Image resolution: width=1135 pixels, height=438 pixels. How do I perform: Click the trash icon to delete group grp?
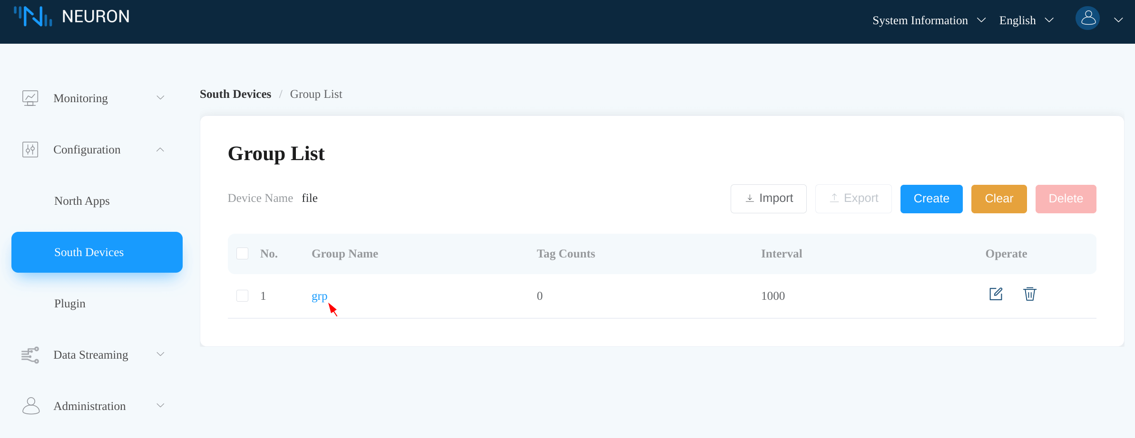click(x=1029, y=295)
